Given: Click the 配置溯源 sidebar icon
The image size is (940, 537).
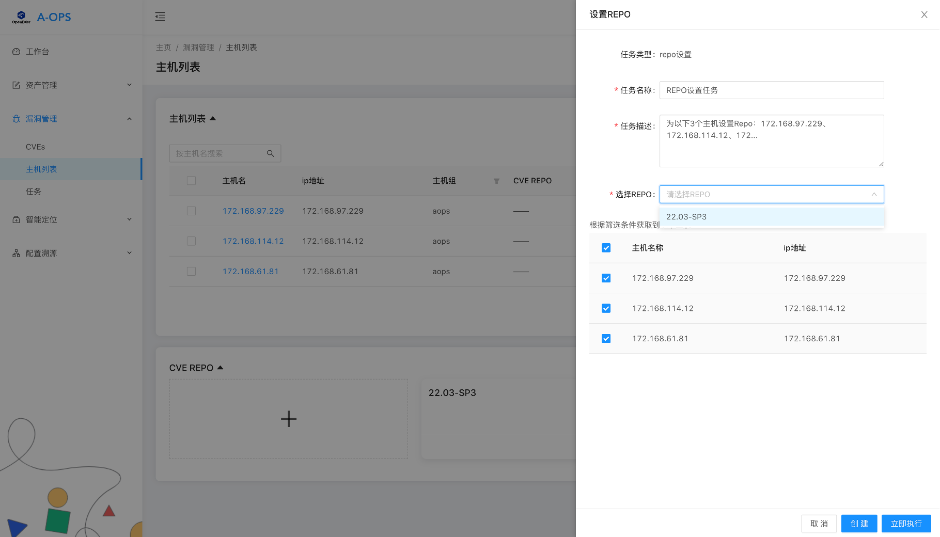Looking at the screenshot, I should click(16, 252).
